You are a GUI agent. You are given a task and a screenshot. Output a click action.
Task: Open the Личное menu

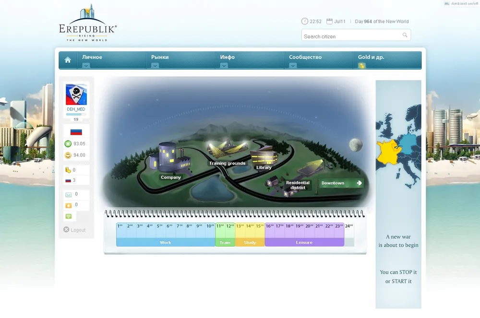click(92, 57)
